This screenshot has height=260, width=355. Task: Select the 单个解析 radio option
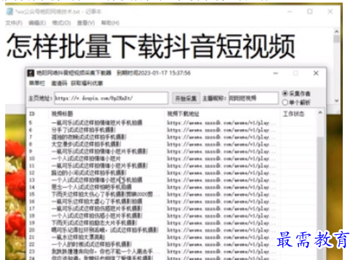(x=296, y=103)
